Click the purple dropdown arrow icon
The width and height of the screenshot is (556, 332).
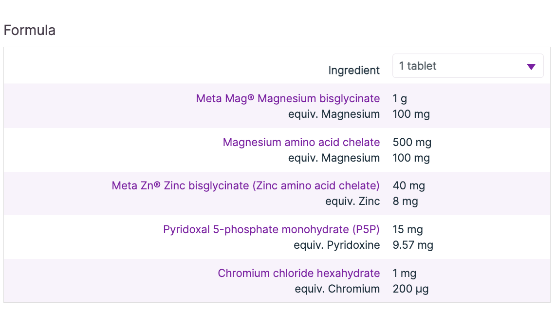coord(531,67)
